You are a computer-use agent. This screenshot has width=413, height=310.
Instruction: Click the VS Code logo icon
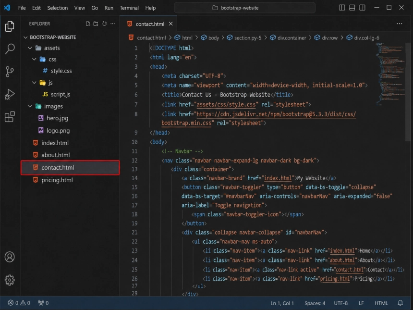point(7,8)
